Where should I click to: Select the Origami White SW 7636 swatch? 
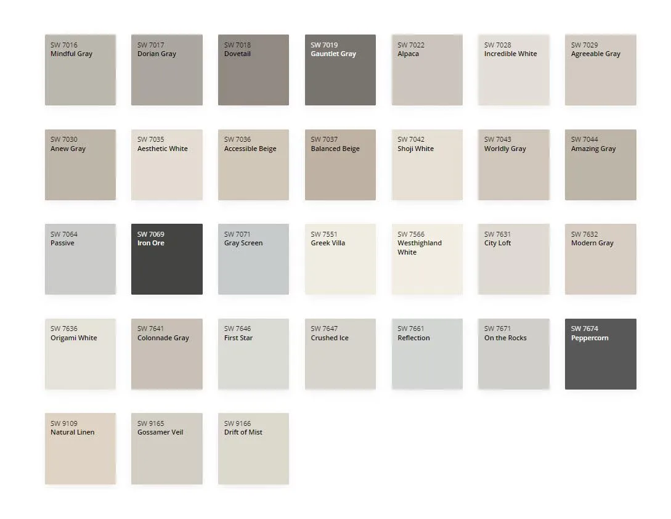[x=81, y=354]
